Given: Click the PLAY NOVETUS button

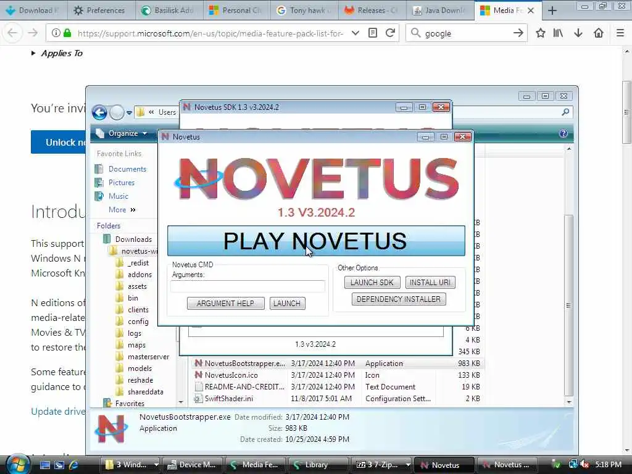Looking at the screenshot, I should 316,241.
